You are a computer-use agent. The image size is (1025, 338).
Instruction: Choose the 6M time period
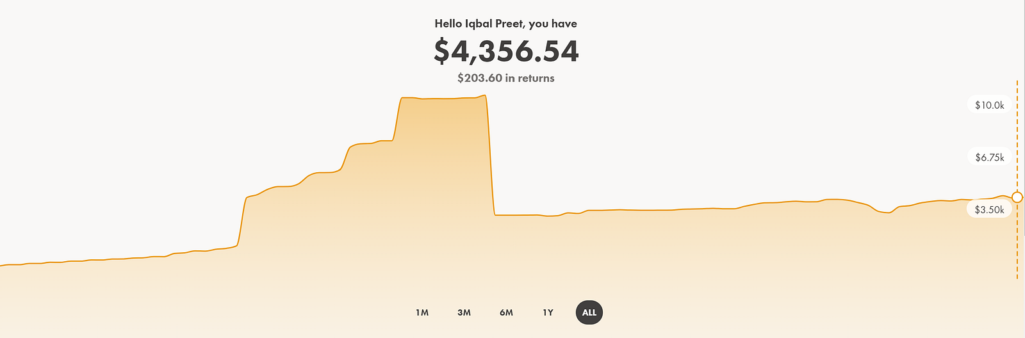(x=506, y=312)
